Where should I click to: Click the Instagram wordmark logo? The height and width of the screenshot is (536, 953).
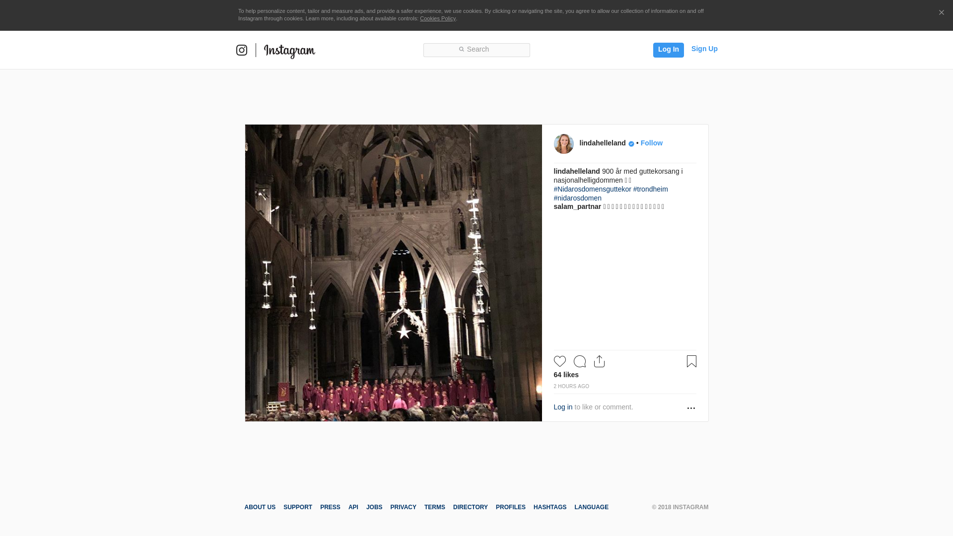pyautogui.click(x=289, y=51)
